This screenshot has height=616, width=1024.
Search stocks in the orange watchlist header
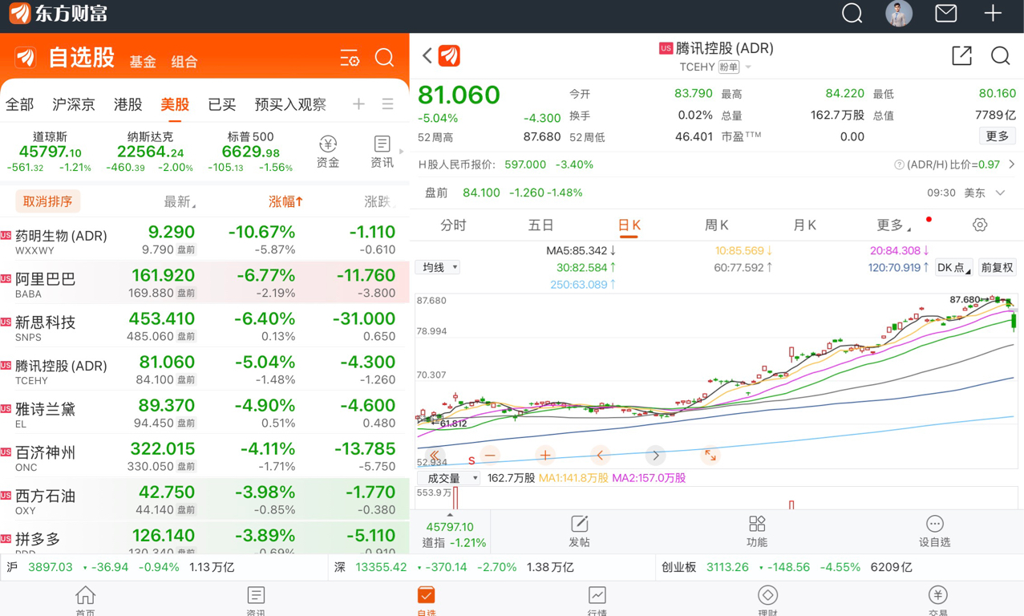[x=385, y=58]
